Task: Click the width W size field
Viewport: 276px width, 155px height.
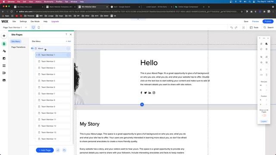Action: click(x=263, y=85)
